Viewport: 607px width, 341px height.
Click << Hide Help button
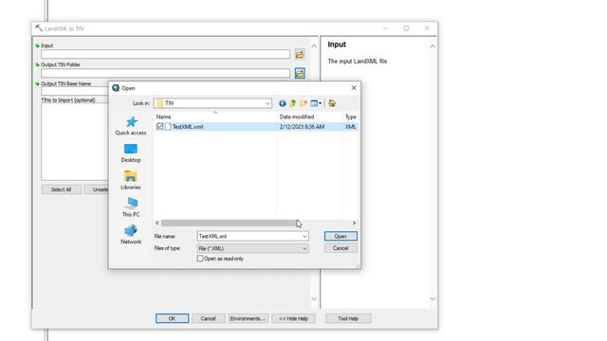(x=293, y=318)
